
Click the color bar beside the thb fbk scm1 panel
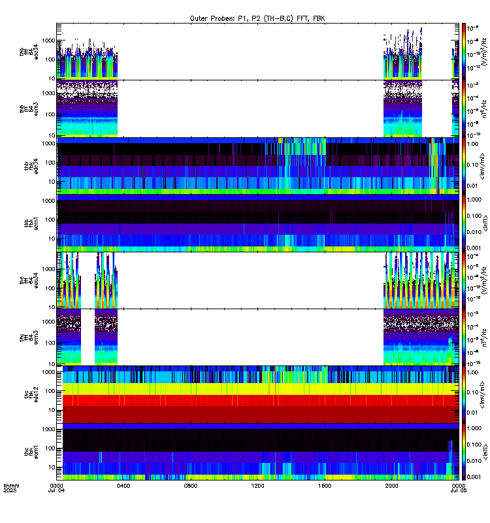464,223
